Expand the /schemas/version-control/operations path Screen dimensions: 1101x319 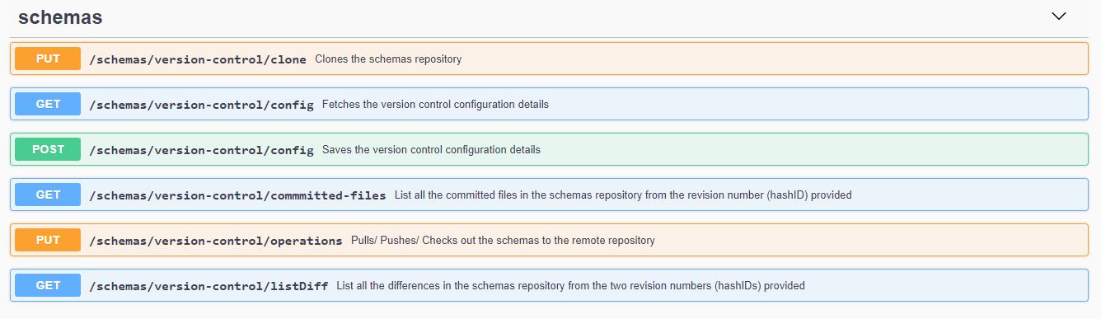(x=216, y=241)
